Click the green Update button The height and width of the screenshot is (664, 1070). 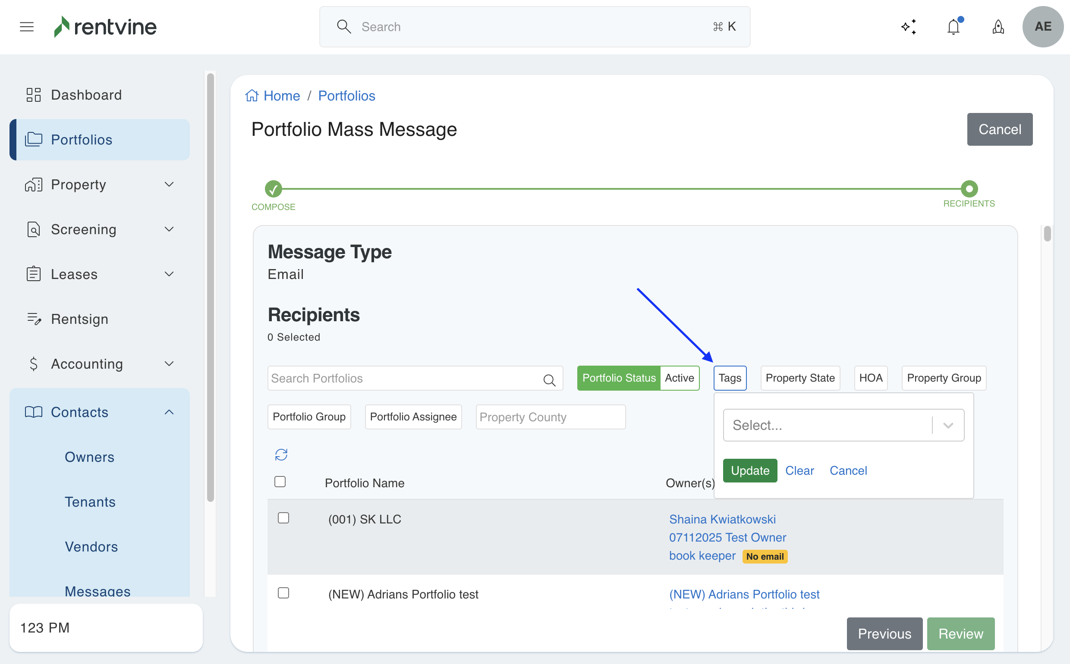pos(750,470)
